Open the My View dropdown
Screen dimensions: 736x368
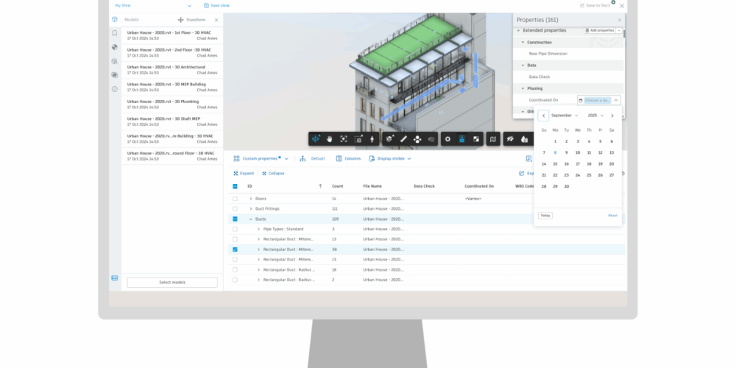click(154, 6)
